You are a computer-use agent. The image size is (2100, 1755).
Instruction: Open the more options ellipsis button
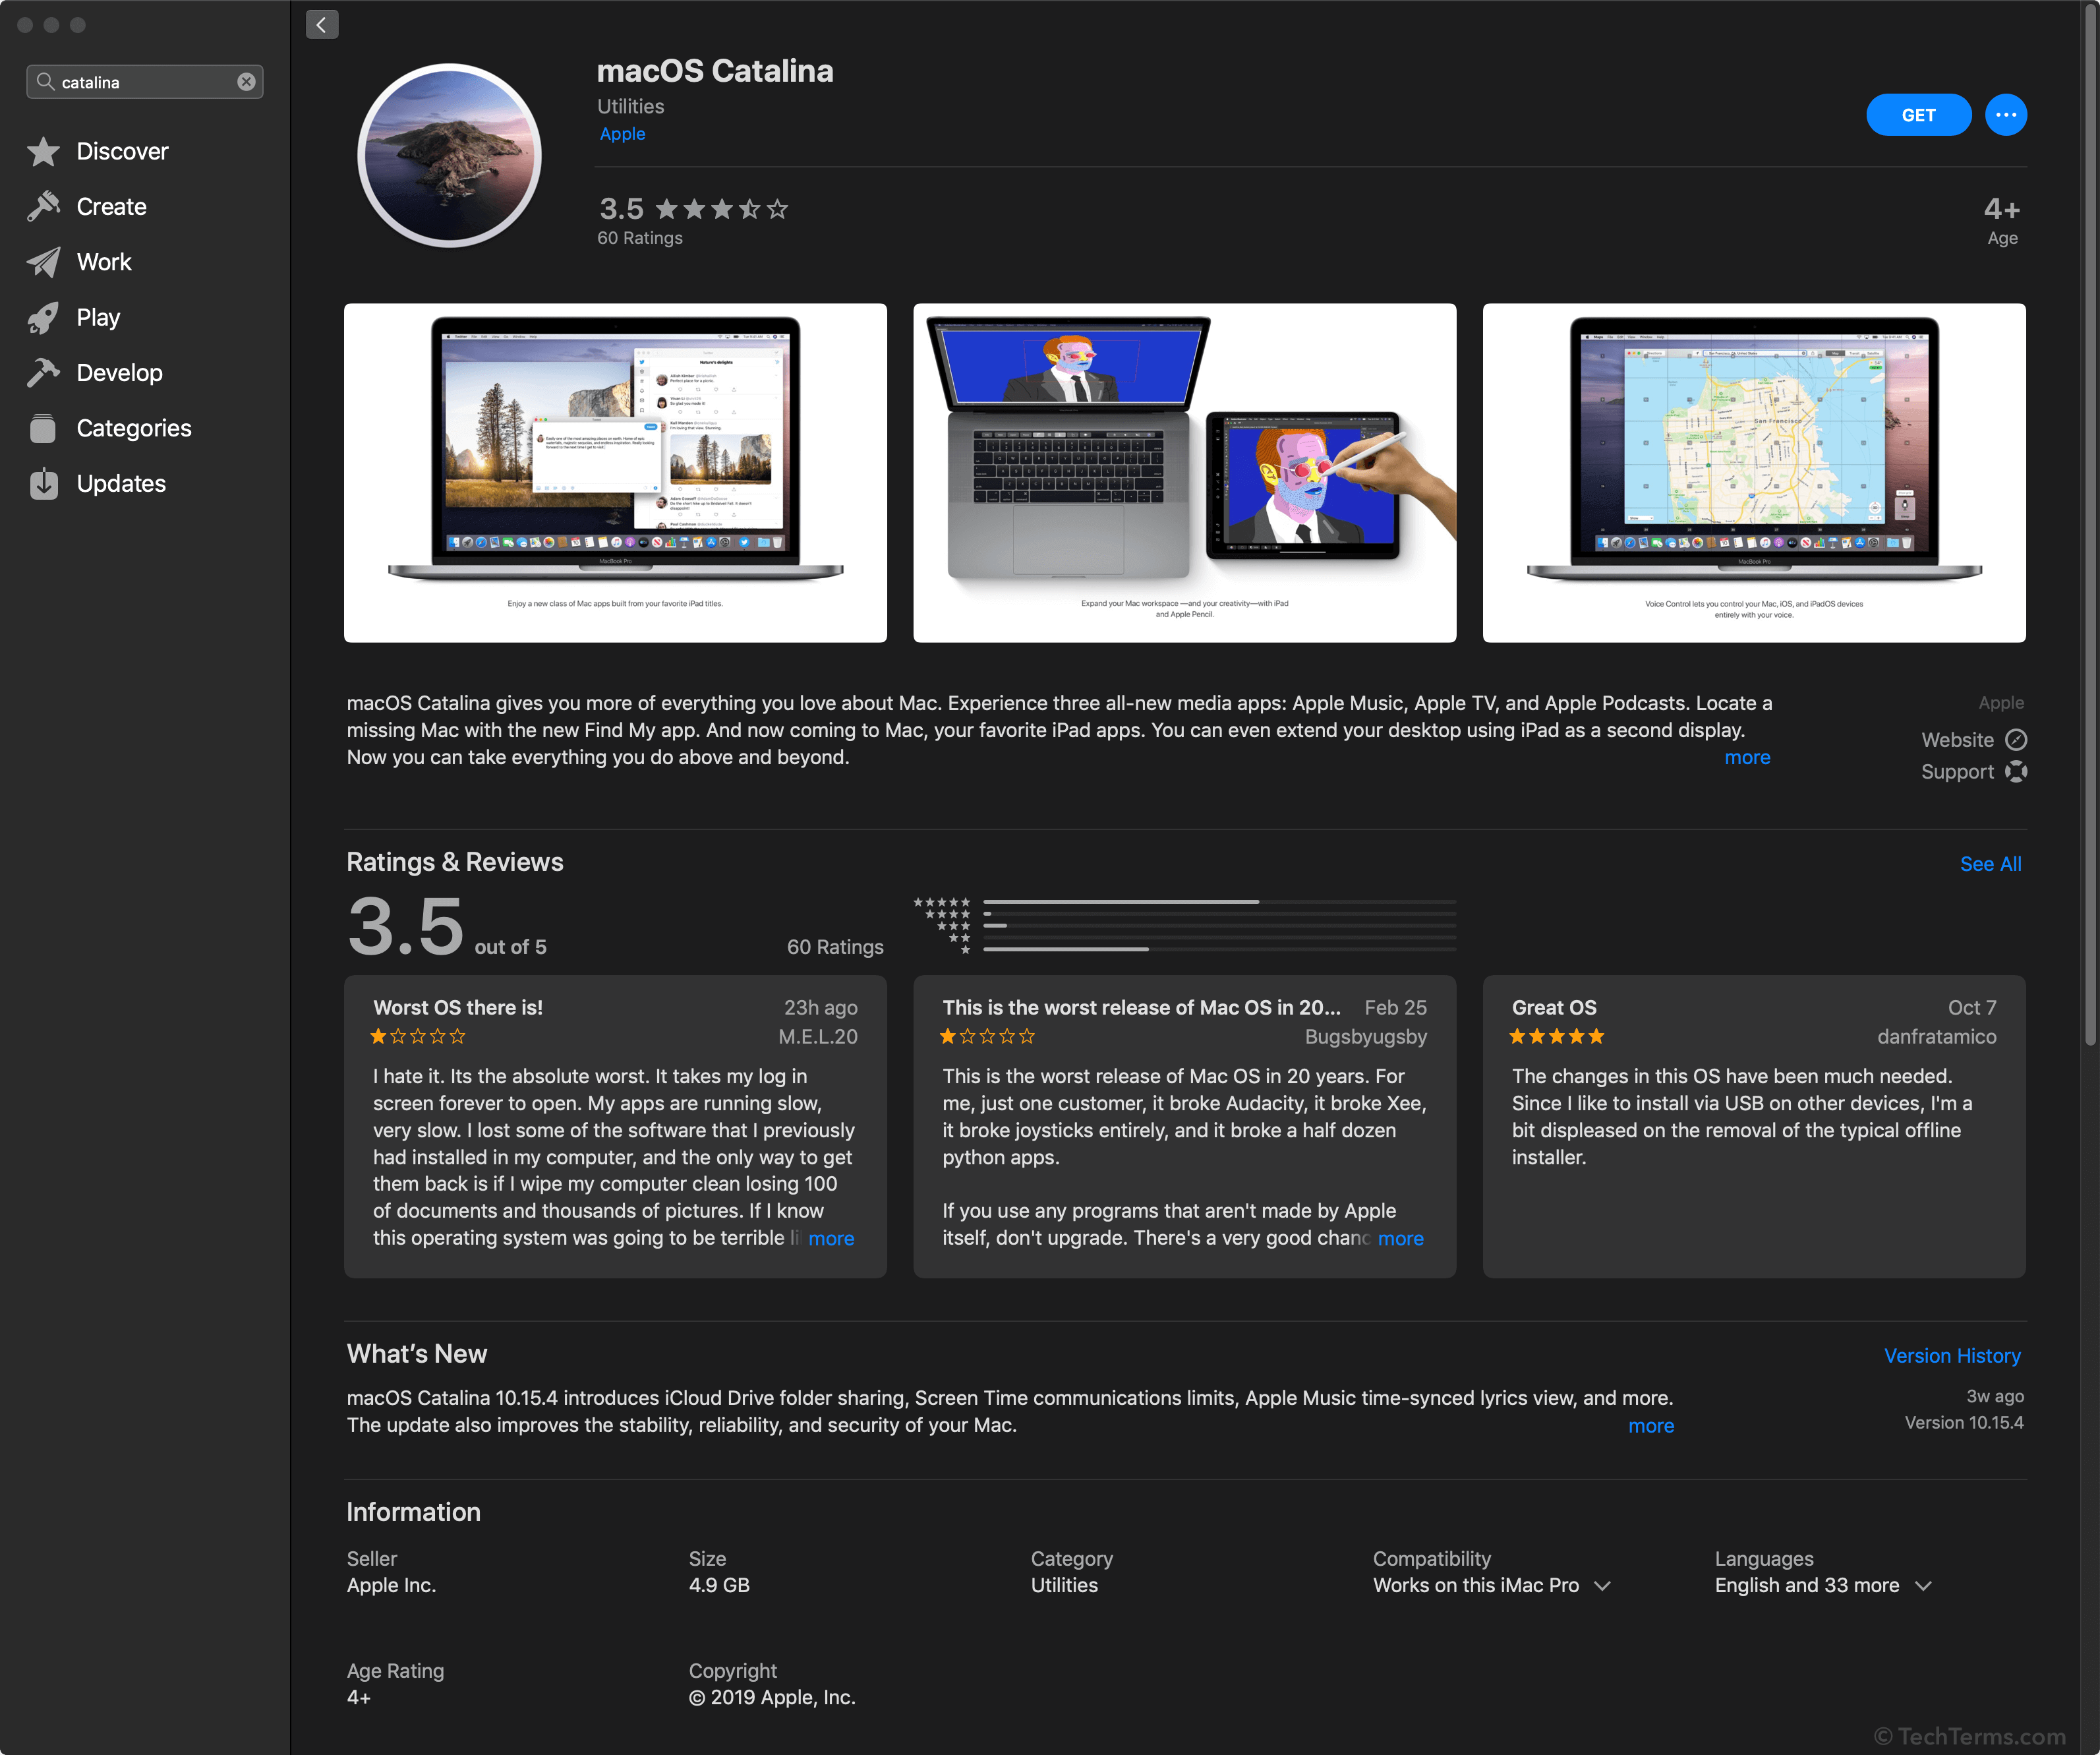tap(2005, 115)
